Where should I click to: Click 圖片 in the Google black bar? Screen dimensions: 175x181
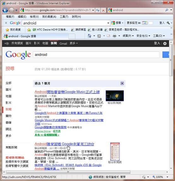point(28,43)
